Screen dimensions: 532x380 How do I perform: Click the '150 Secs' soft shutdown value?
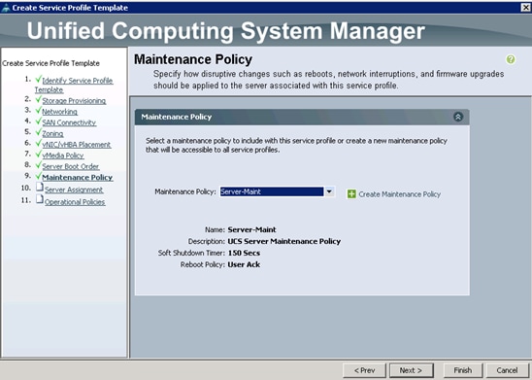click(244, 253)
